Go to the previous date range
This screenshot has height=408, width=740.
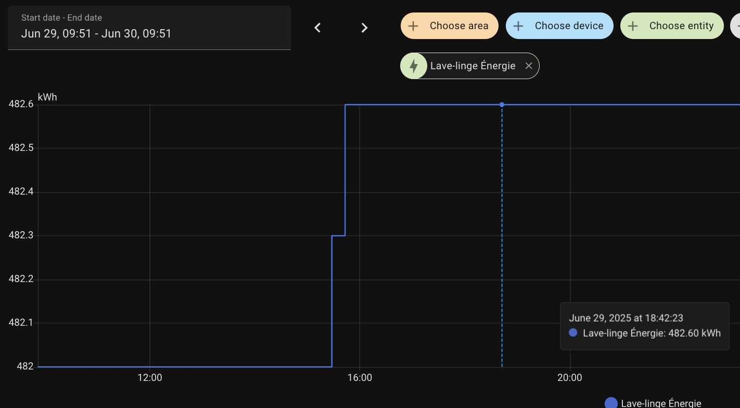coord(317,28)
